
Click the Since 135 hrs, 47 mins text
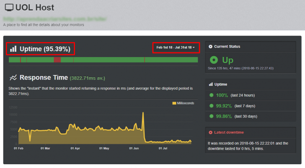tap(240, 68)
